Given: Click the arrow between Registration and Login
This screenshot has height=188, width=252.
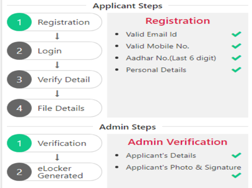Looking at the screenshot, I should coord(57,37).
